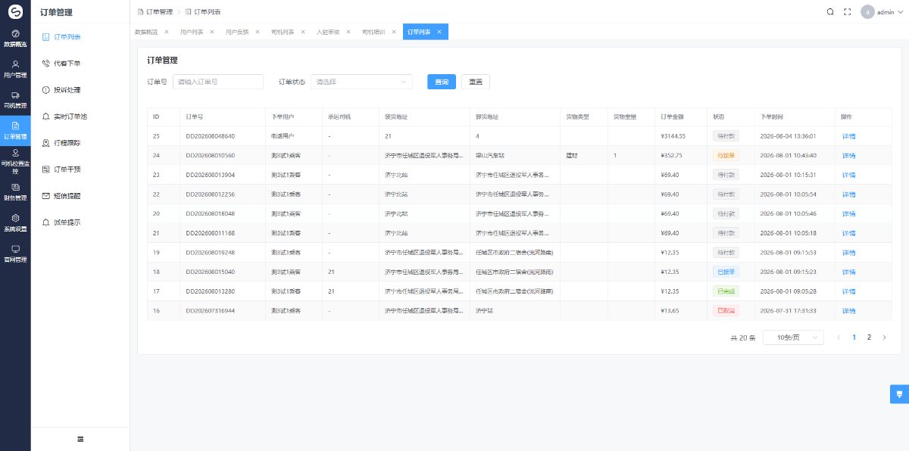
Task: Switch to the 司机列表 tab
Action: pyautogui.click(x=283, y=32)
